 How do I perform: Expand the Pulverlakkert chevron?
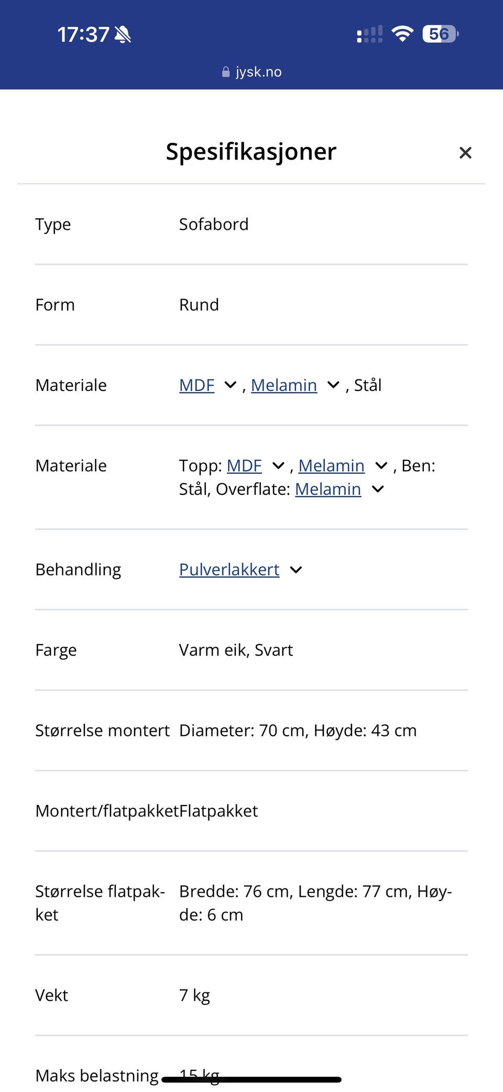point(296,570)
